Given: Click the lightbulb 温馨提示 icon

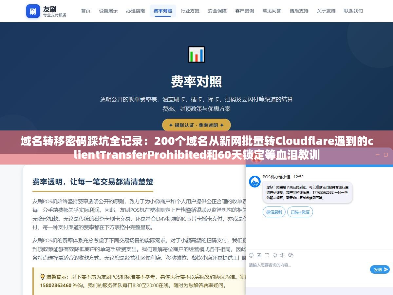Looking at the screenshot, I should point(43,277).
